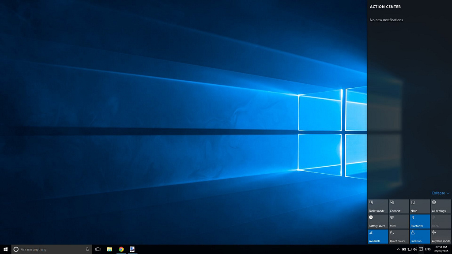Click the Cortana circle icon
This screenshot has width=452, height=254.
16,250
